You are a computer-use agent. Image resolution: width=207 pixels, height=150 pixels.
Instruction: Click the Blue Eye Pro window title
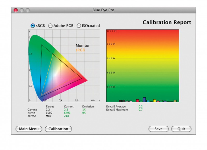click(103, 10)
